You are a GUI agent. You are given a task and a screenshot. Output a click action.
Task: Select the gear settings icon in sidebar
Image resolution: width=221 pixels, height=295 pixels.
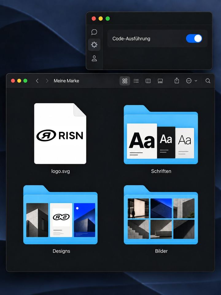[94, 45]
